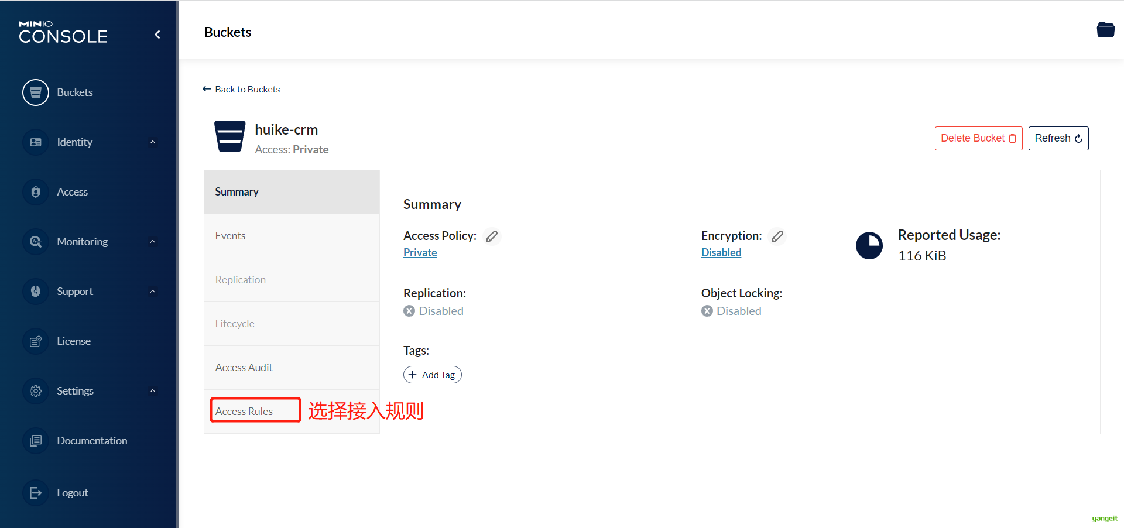This screenshot has width=1124, height=528.
Task: Click Back to Buckets link
Action: [x=241, y=89]
